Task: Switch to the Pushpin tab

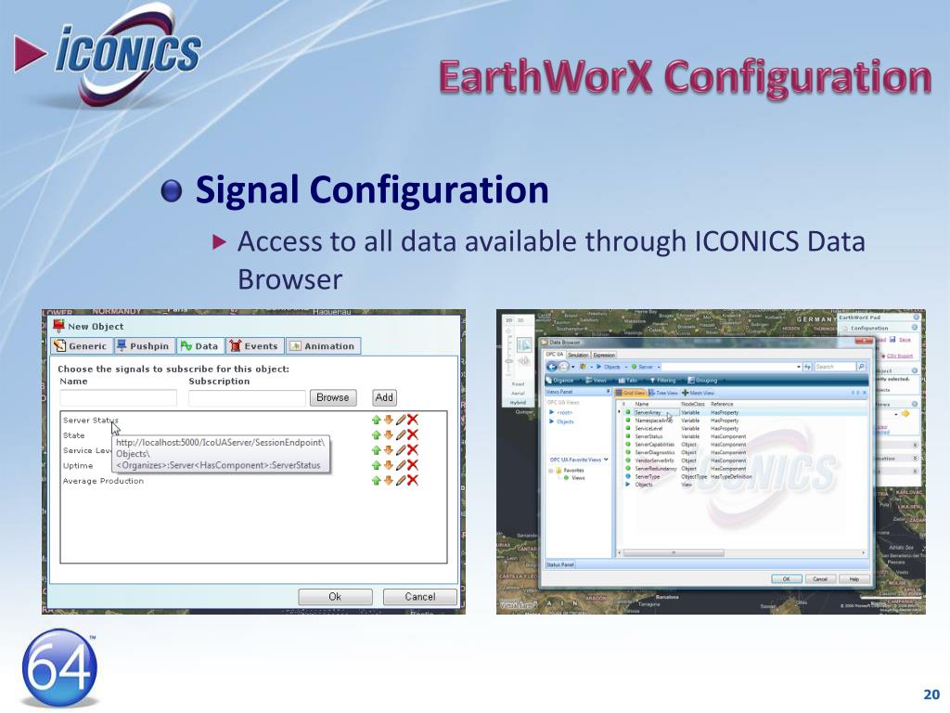Action: point(144,346)
